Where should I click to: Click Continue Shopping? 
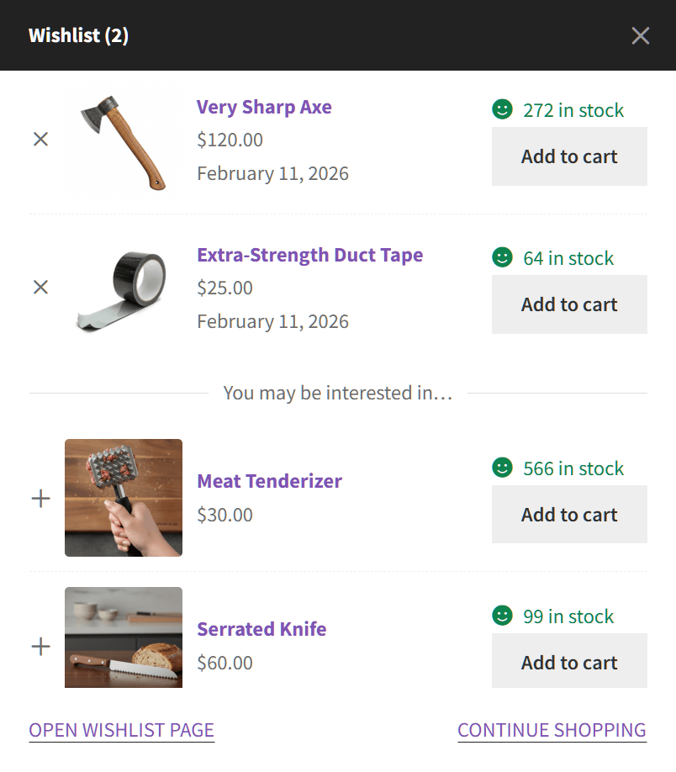(x=552, y=730)
